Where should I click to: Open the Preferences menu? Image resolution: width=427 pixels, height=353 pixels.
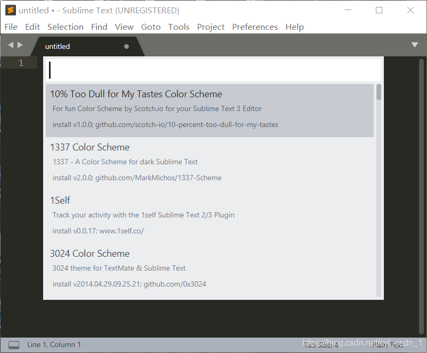click(255, 27)
